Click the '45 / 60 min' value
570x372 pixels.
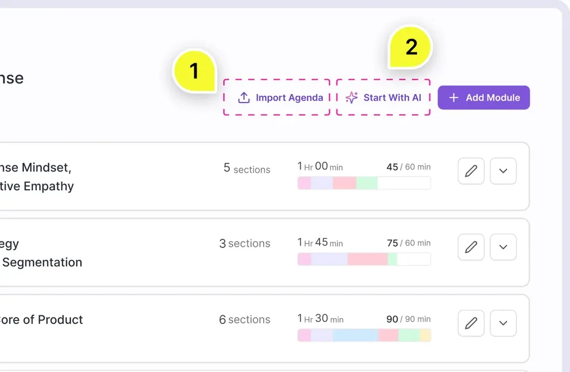(x=409, y=167)
